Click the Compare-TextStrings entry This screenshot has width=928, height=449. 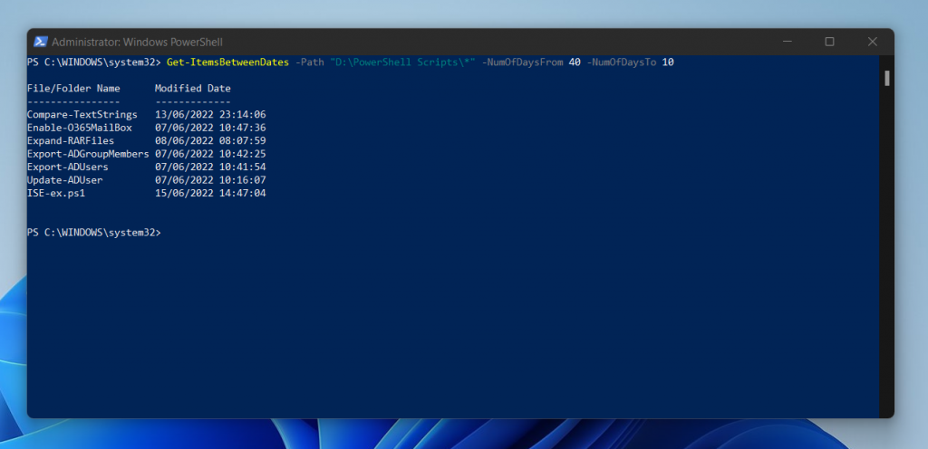[x=82, y=115]
